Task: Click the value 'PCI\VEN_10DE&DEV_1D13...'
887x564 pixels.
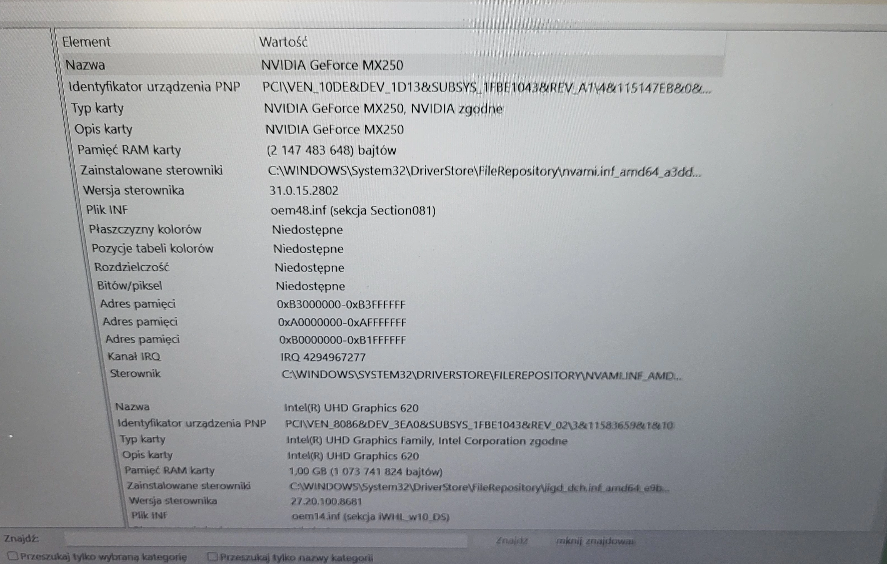Action: (487, 88)
